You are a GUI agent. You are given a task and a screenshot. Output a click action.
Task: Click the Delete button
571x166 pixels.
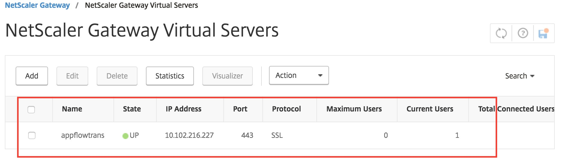point(117,76)
